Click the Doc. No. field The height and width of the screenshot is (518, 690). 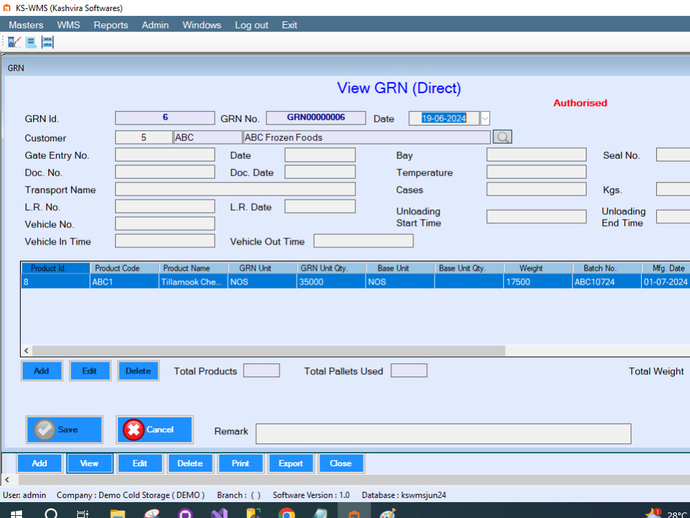(165, 172)
